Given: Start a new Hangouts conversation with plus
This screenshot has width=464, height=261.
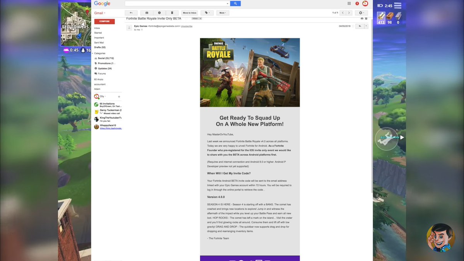Looking at the screenshot, I should [119, 97].
